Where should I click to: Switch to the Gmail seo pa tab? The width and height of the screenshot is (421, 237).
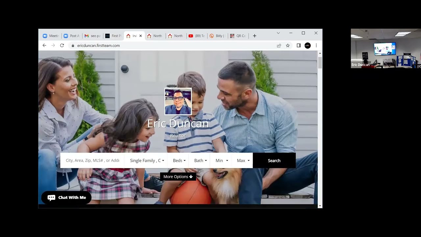click(93, 36)
